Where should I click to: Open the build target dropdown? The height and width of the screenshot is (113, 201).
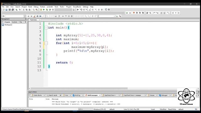[x=63, y=10]
